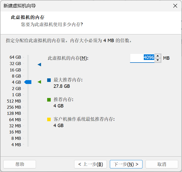Cancel the wizard with 取消 button
This screenshot has width=182, height=172.
point(162,164)
